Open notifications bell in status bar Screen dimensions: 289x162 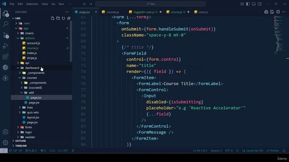coord(284,150)
